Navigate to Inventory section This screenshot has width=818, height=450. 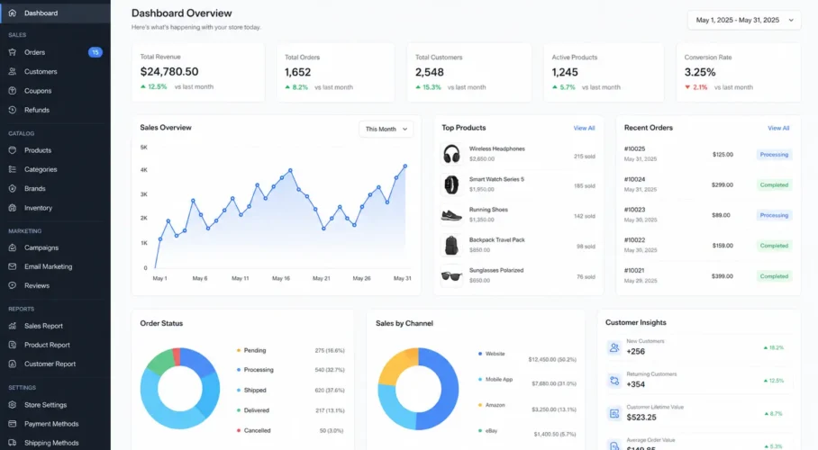tap(55, 208)
